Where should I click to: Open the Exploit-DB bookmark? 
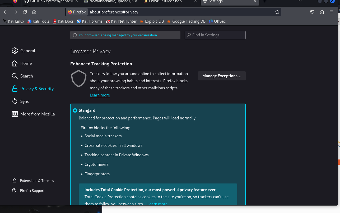(152, 21)
